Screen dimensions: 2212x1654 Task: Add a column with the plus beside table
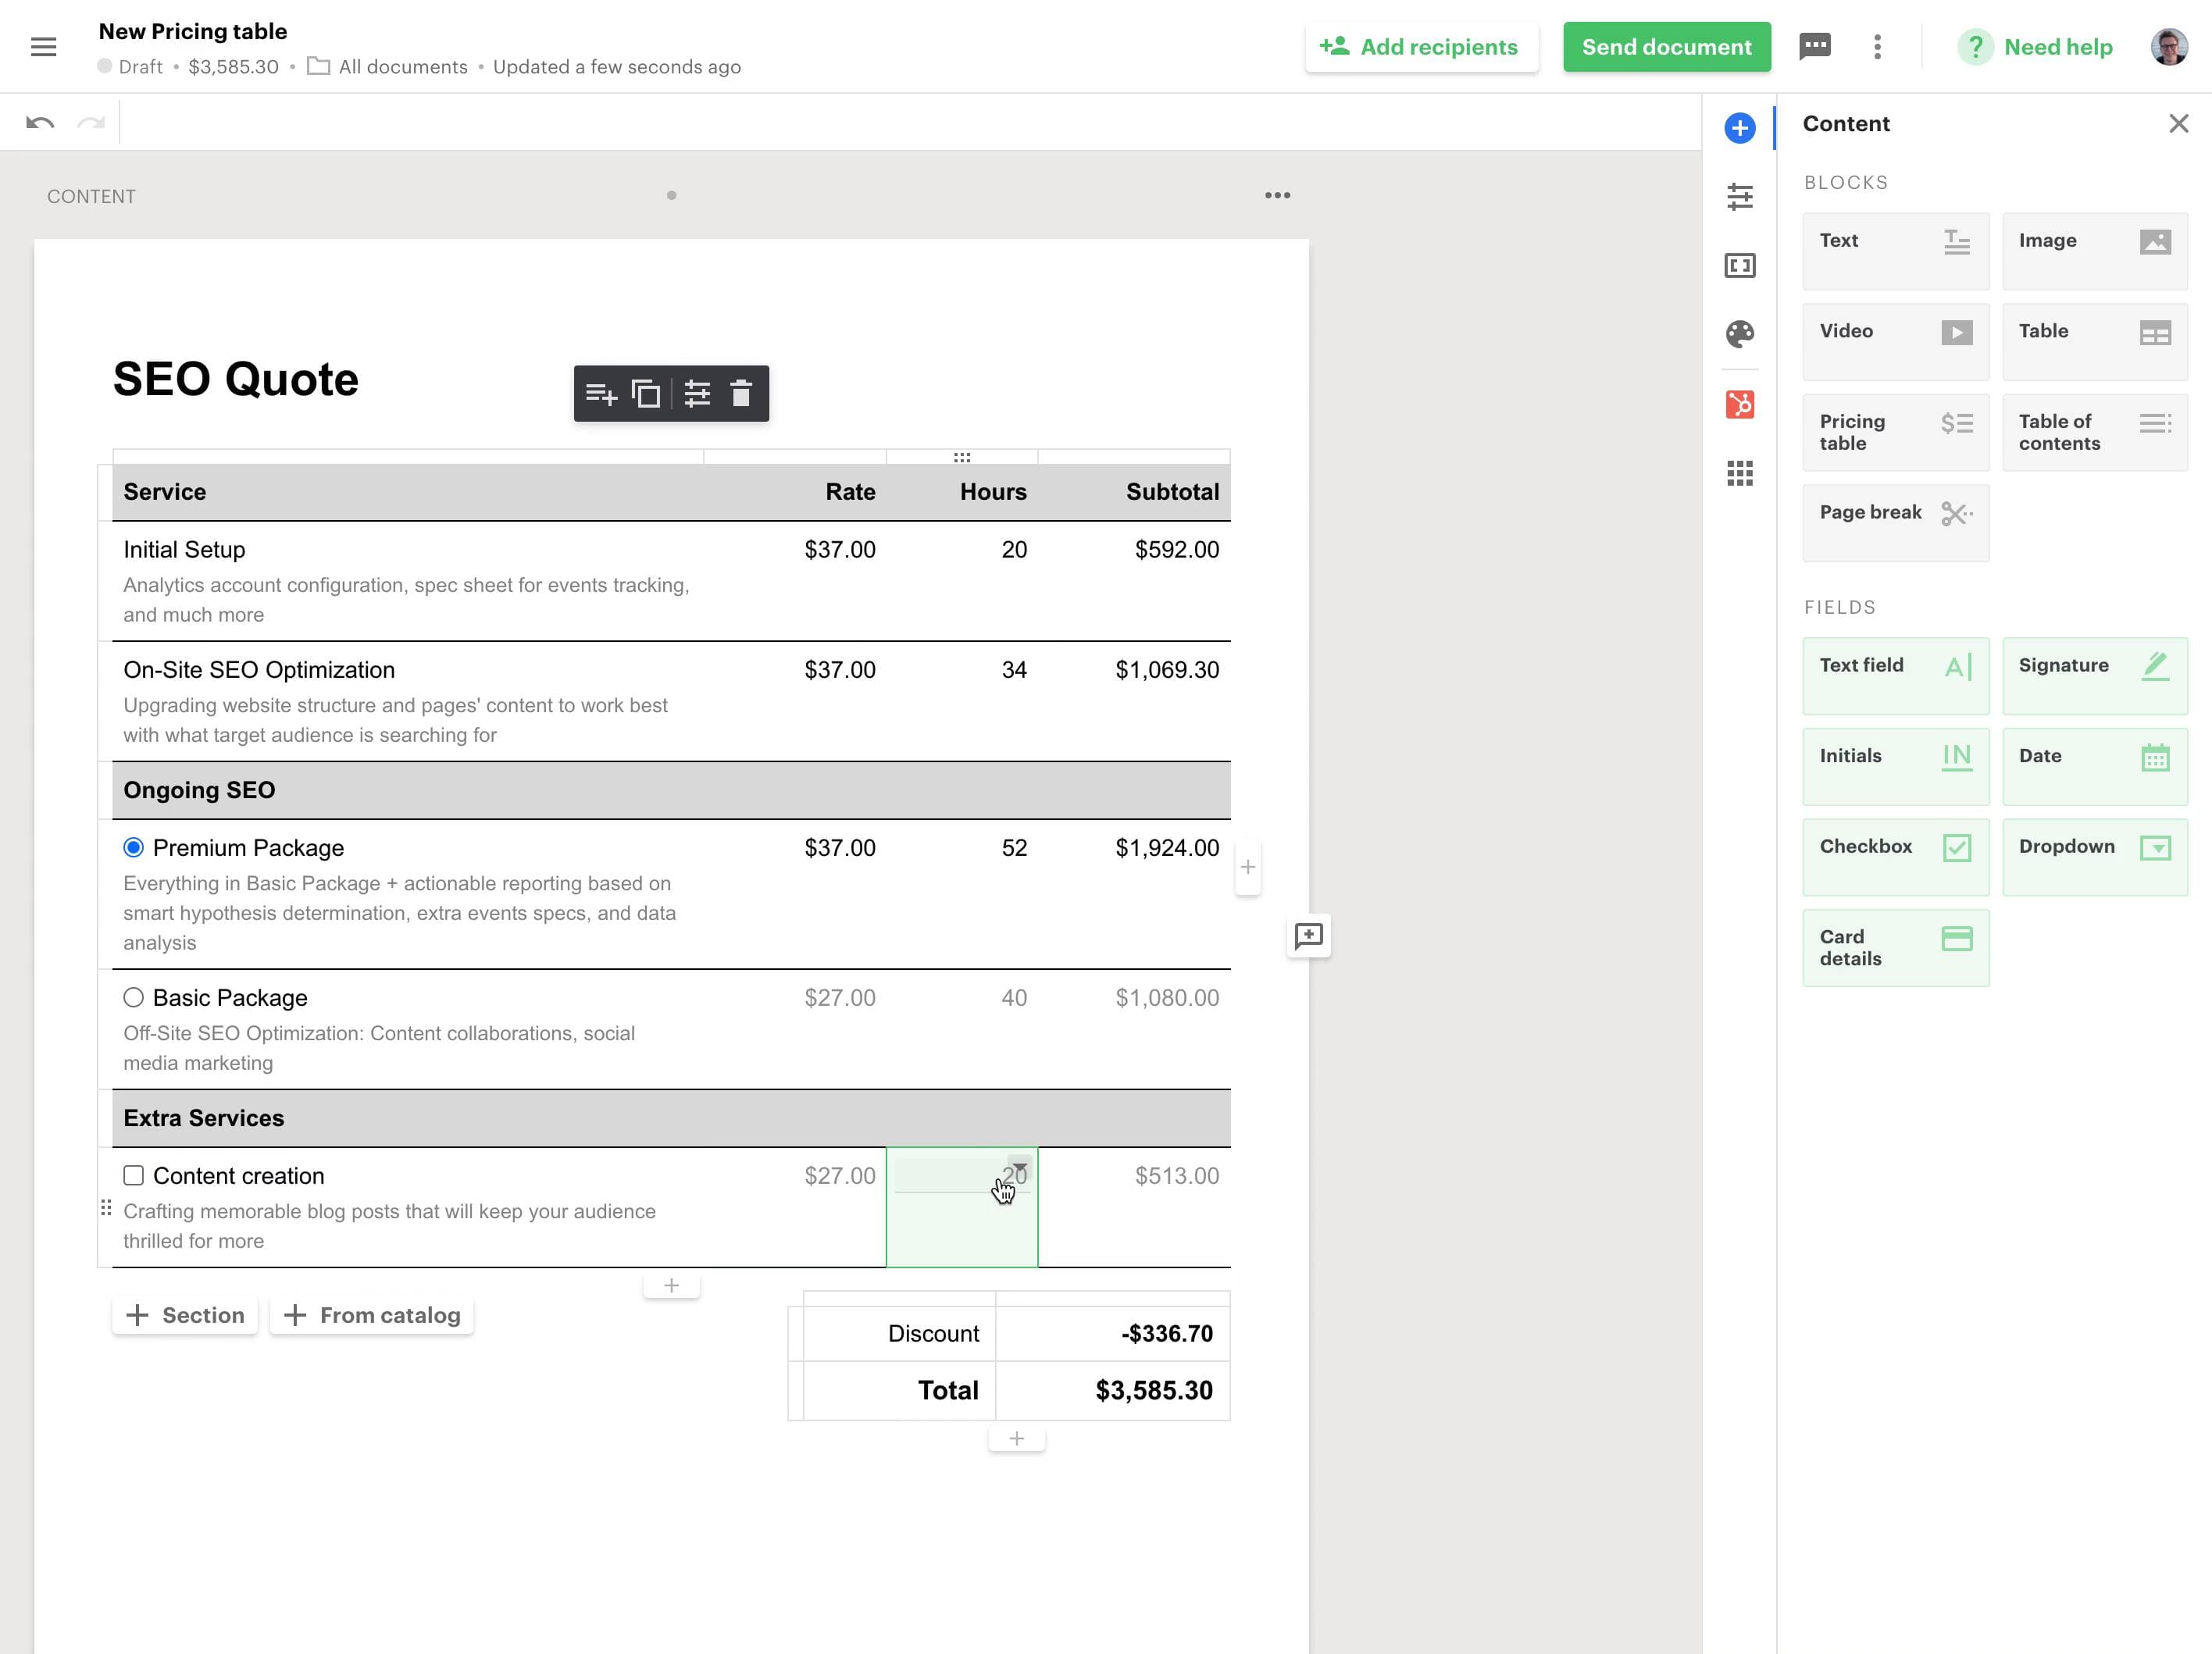click(x=1247, y=867)
